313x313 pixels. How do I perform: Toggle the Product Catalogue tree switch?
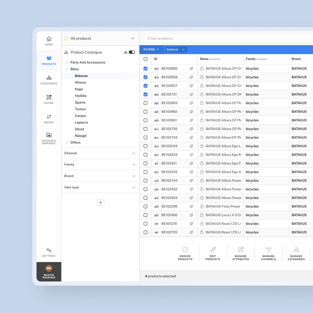click(x=131, y=52)
